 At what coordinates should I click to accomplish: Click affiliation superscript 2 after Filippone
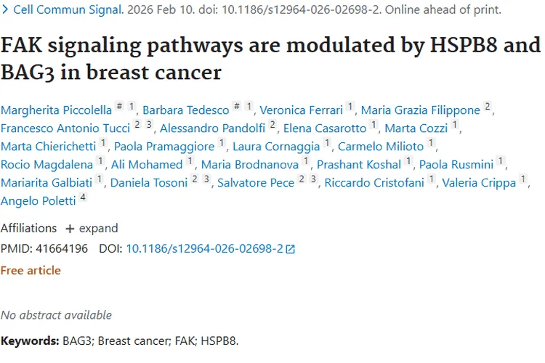point(488,107)
